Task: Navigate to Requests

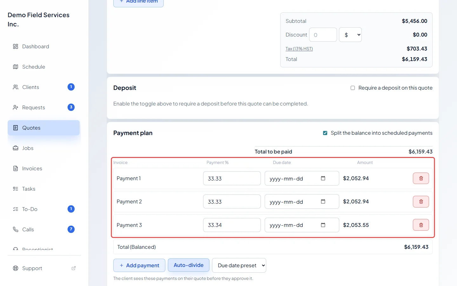Action: 43,107
